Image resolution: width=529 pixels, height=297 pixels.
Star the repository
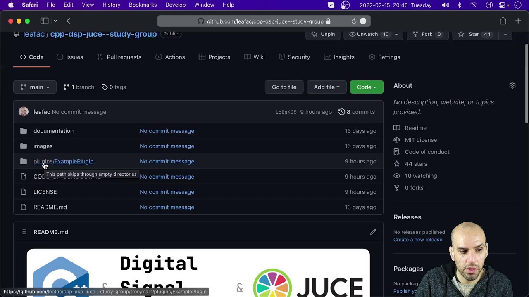[475, 34]
